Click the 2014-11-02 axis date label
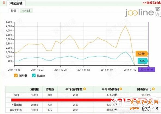 tap(84, 70)
